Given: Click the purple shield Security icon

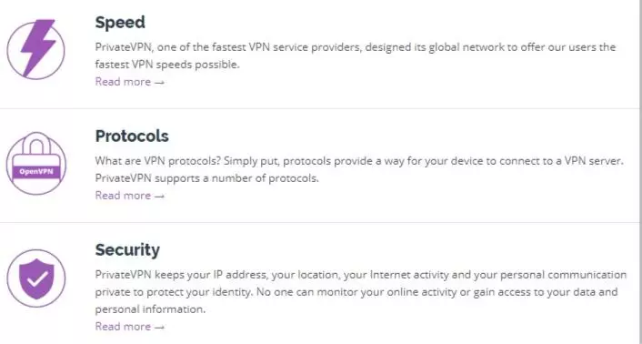Looking at the screenshot, I should [x=36, y=278].
